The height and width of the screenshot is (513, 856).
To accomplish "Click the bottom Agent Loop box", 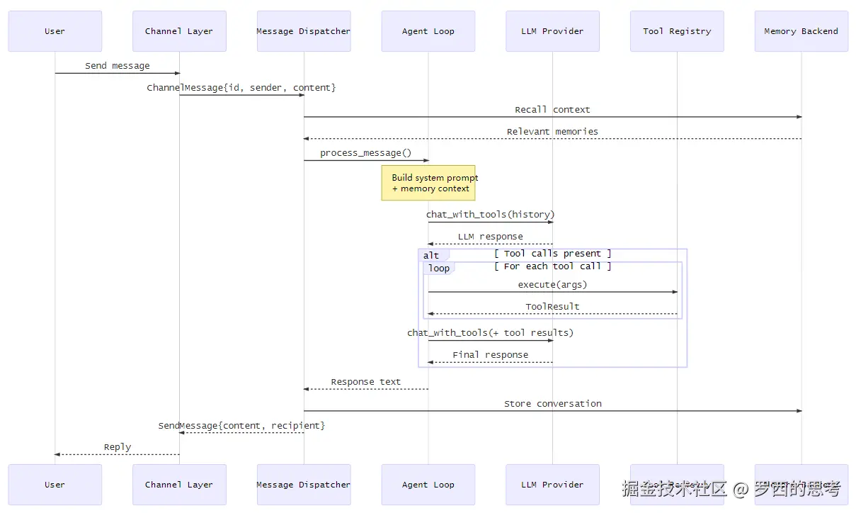I will point(428,485).
